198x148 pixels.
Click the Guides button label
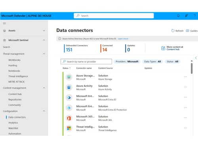194,31
